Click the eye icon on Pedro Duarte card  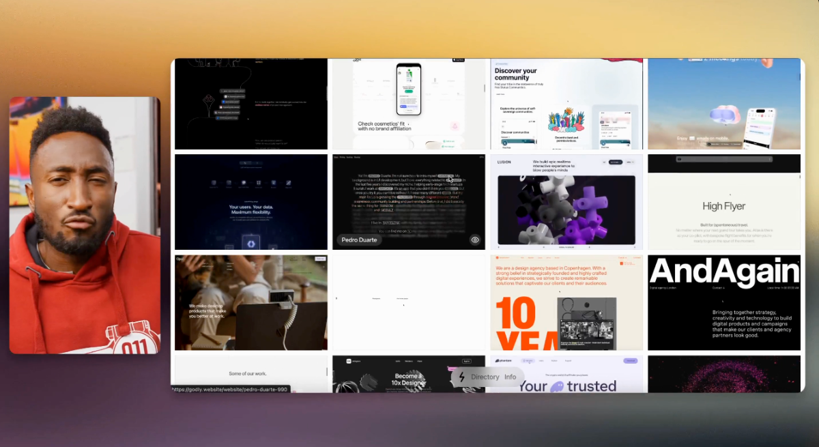475,240
